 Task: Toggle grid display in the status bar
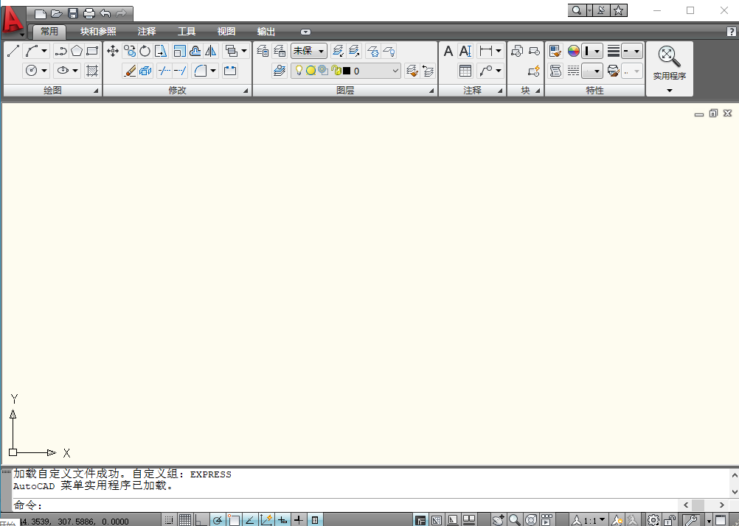click(x=185, y=519)
